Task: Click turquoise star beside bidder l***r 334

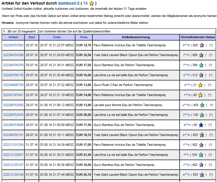Action: click(x=201, y=155)
